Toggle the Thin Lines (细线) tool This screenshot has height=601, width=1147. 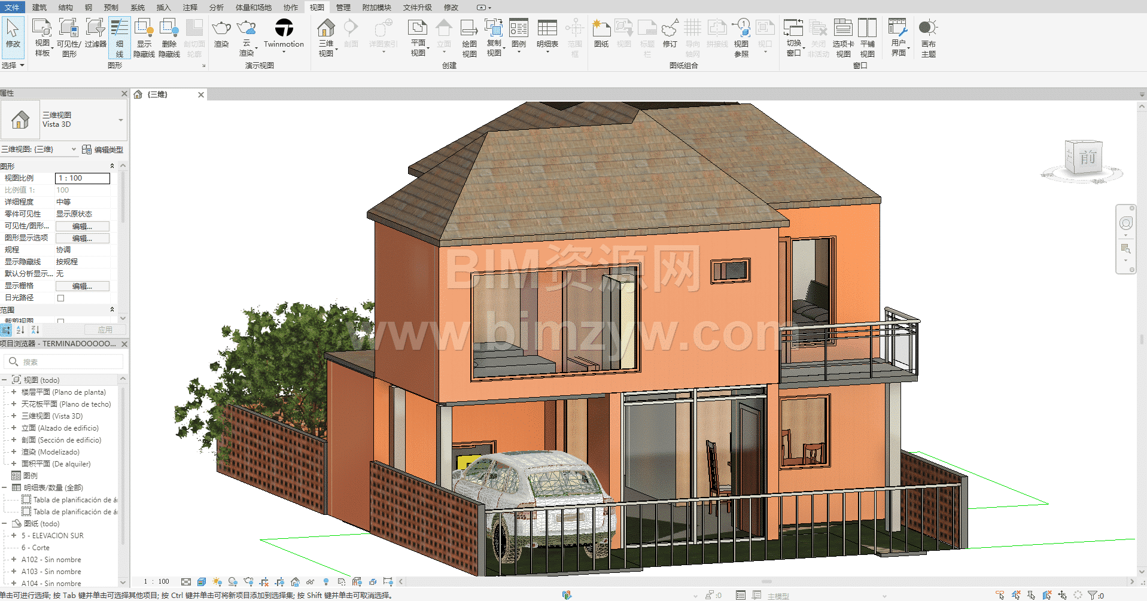coord(120,37)
